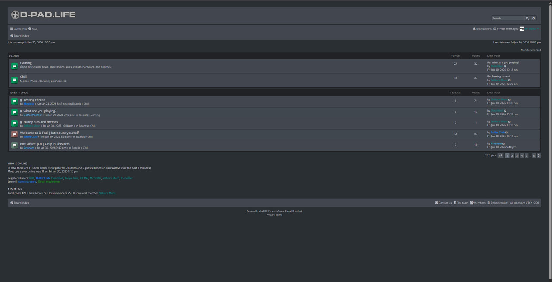This screenshot has width=552, height=282.
Task: Open the Notifications bell
Action: coord(482,29)
